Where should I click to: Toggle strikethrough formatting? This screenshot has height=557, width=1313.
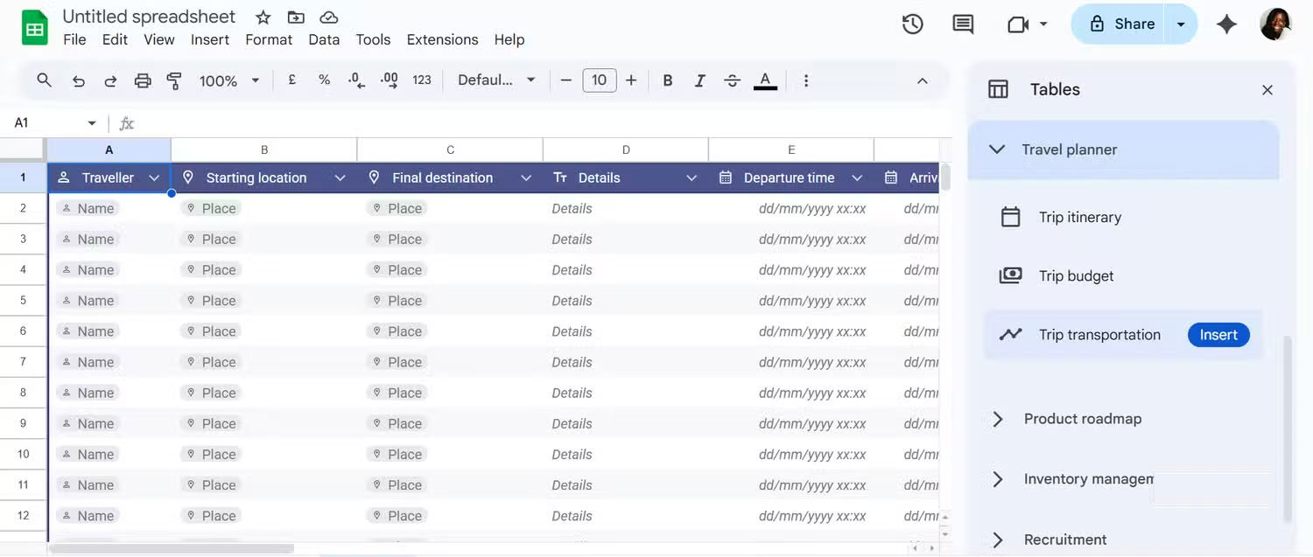732,80
